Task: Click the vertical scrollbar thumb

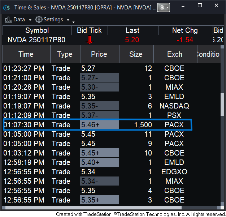Action: click(222, 104)
